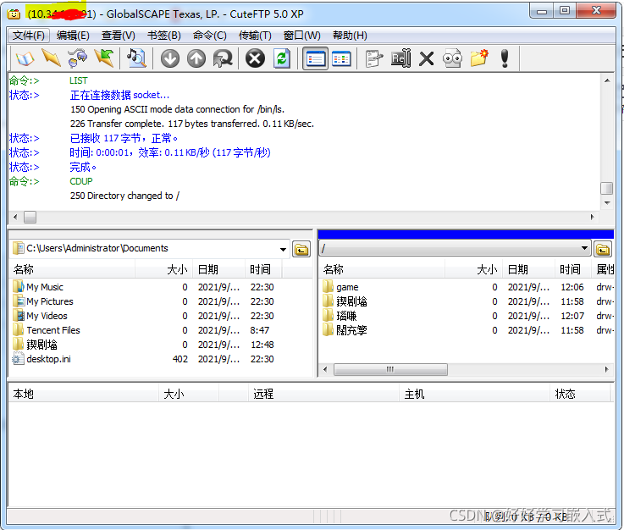Click the Quick Connect lightning icon
624x530 pixels.
51,59
